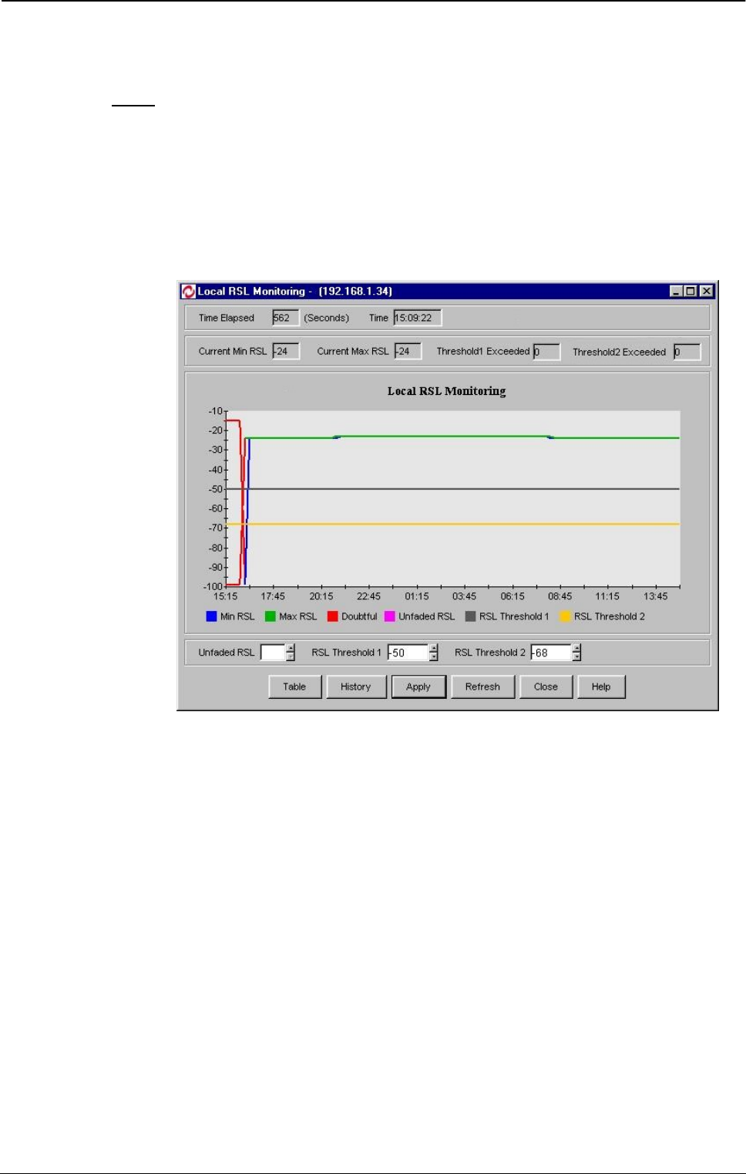Click the Threshold1 Exceeded value field
Image resolution: width=746 pixels, height=1174 pixels.
coord(546,352)
